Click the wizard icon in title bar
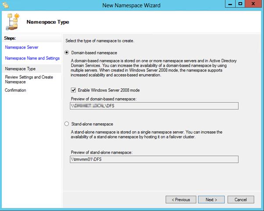This screenshot has height=211, width=264. (6, 5)
